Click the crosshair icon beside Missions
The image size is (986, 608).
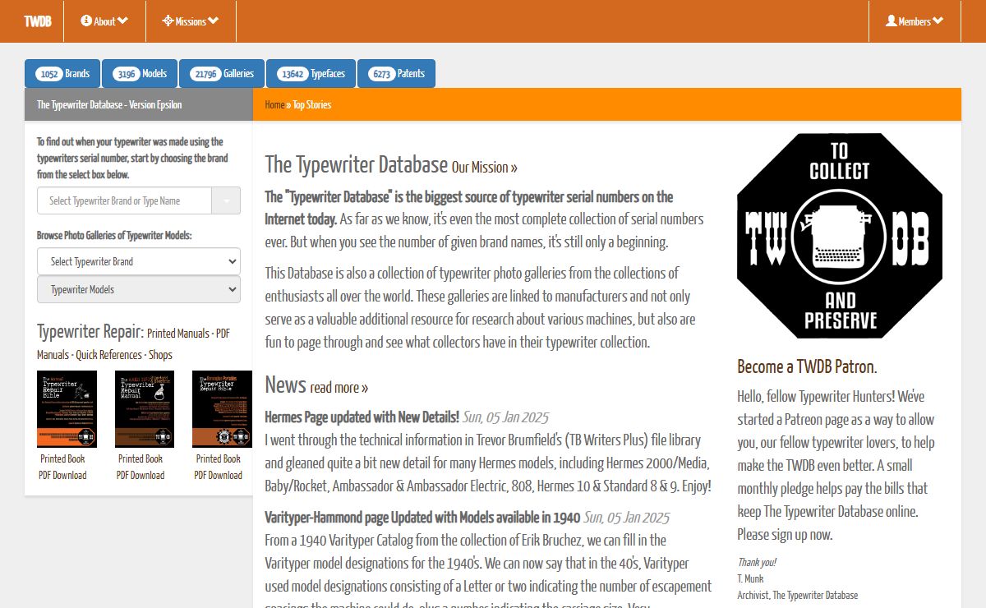168,21
